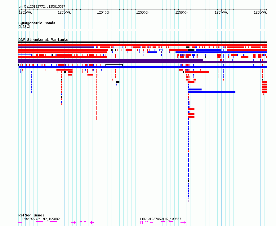Select the RefSeq Genes track title

coord(31,215)
